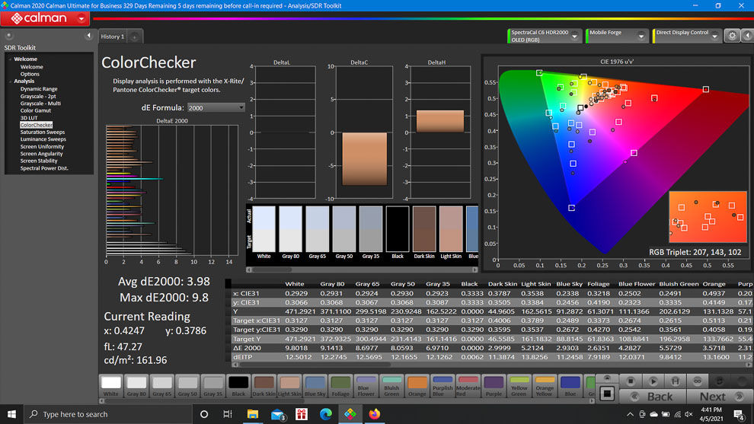
Task: Open the settings gear icon
Action: click(x=732, y=36)
